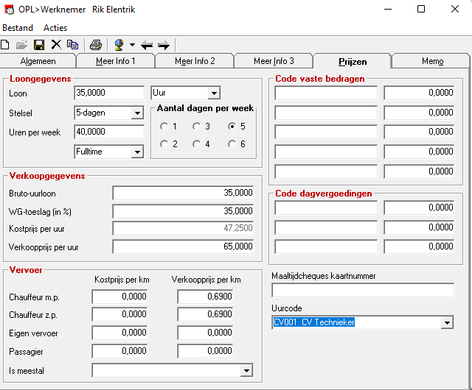Screen dimensions: 472x390
Task: Switch to the Meer Info 1 tab
Action: (x=116, y=61)
